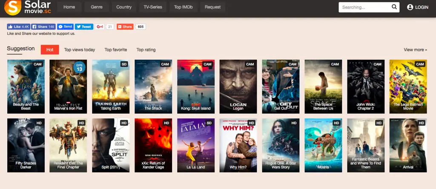Open the La La Land poster
The width and height of the screenshot is (436, 189).
pyautogui.click(x=195, y=145)
